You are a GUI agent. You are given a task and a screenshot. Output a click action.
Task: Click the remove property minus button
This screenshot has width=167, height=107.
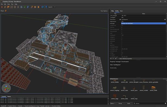pyautogui.click(x=113, y=59)
